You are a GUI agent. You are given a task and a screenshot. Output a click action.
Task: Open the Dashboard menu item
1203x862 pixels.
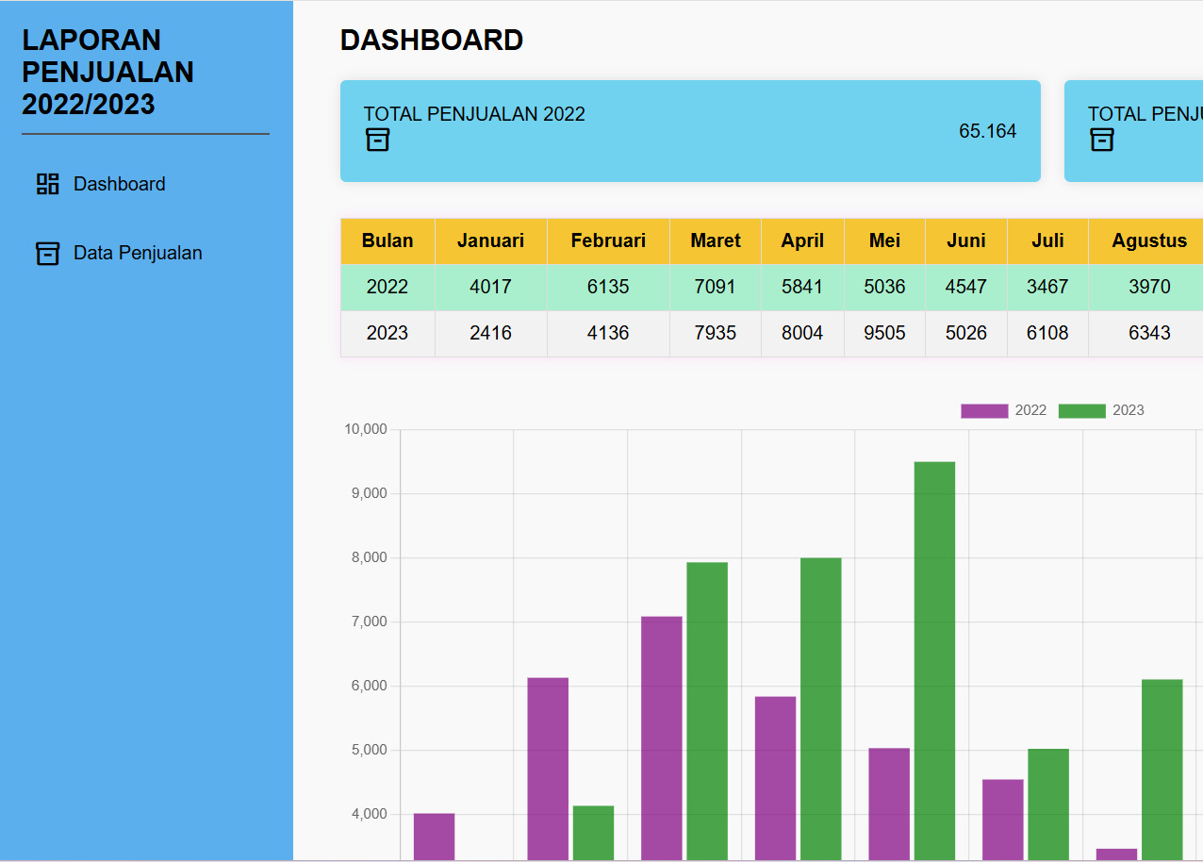pos(119,184)
